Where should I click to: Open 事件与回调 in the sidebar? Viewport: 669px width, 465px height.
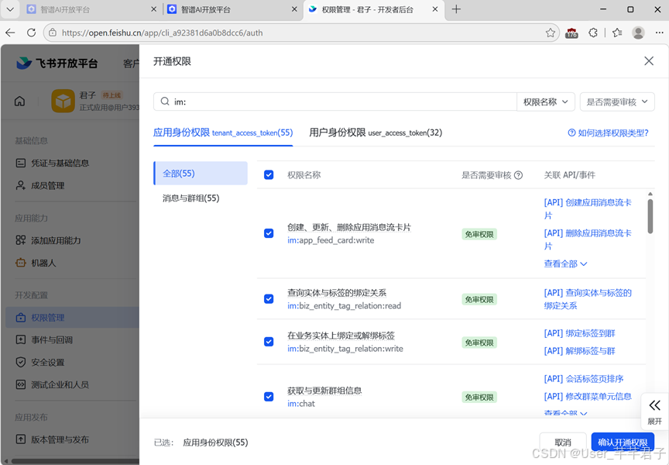tap(19, 339)
